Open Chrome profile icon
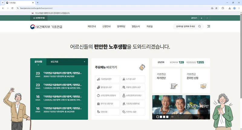 234,8
